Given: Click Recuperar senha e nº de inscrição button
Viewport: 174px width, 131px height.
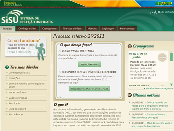Looking at the screenshot, I should (x=90, y=89).
